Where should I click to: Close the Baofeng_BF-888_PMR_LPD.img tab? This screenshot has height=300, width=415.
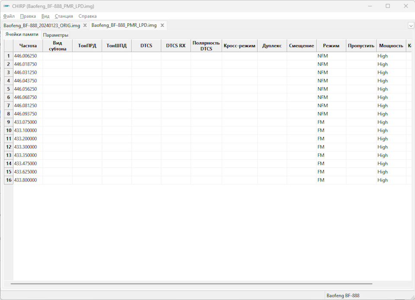point(162,25)
